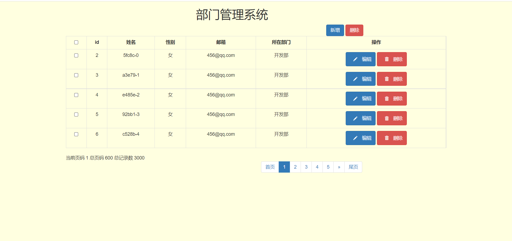Click the blue 新增 button
Viewport: 512px width, 241px height.
[x=335, y=30]
